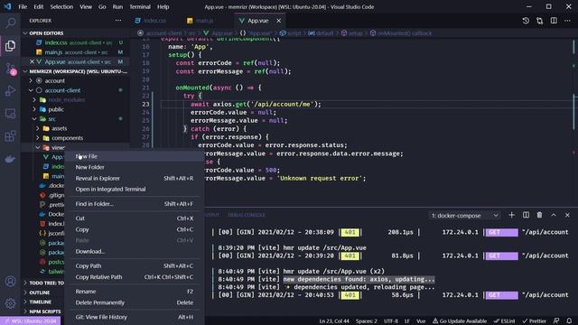The height and width of the screenshot is (325, 578).
Task: Click the notifications bell in status bar
Action: pos(569,321)
